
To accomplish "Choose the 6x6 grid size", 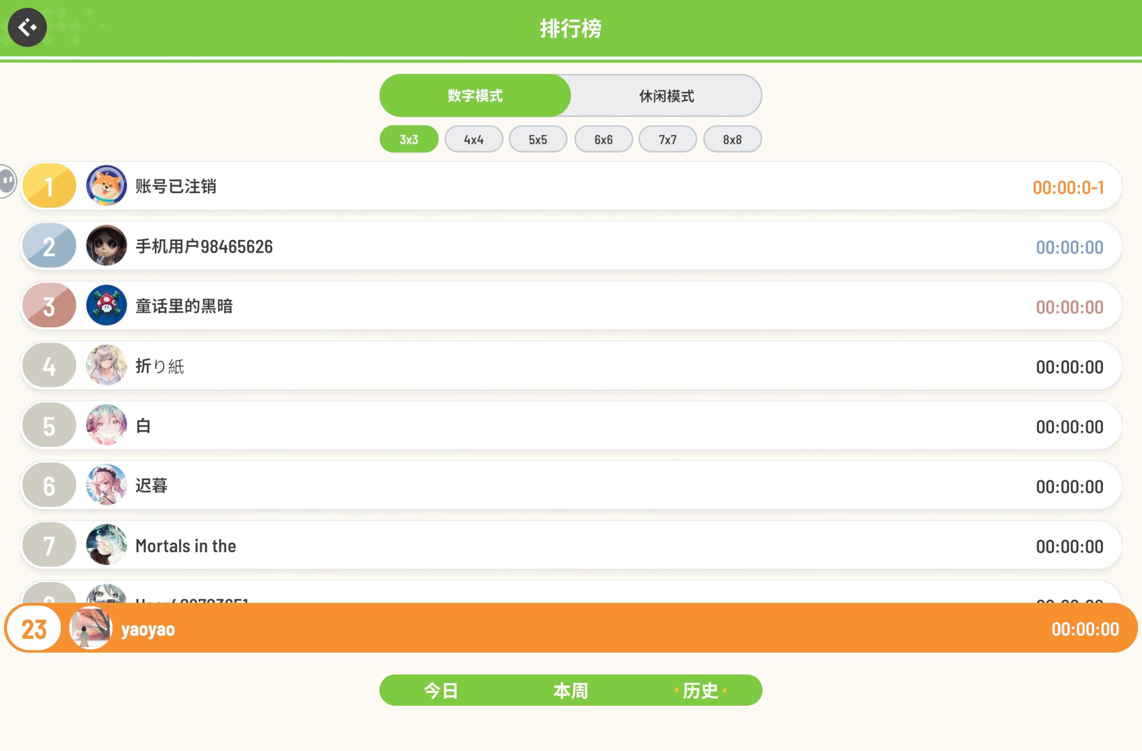I will tap(603, 139).
